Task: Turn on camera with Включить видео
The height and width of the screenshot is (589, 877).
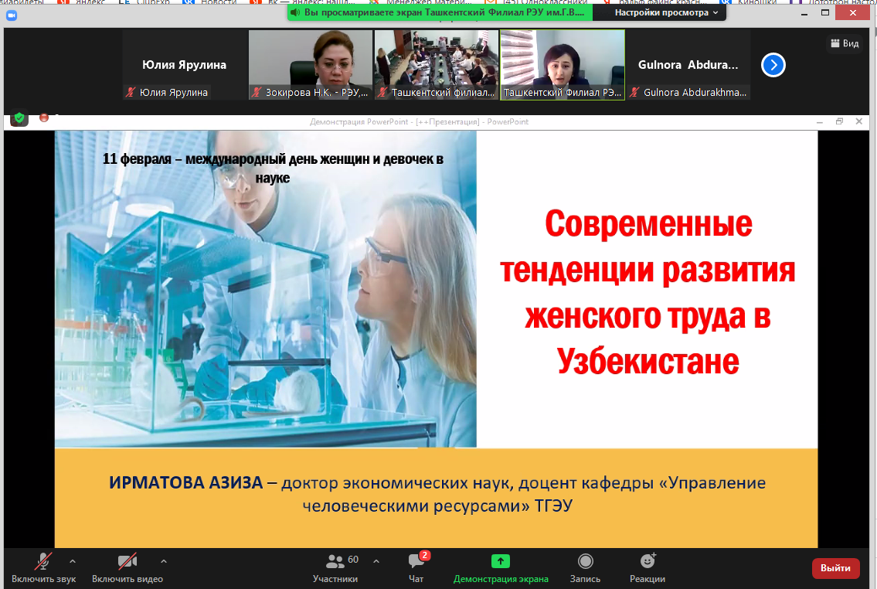Action: [x=127, y=568]
